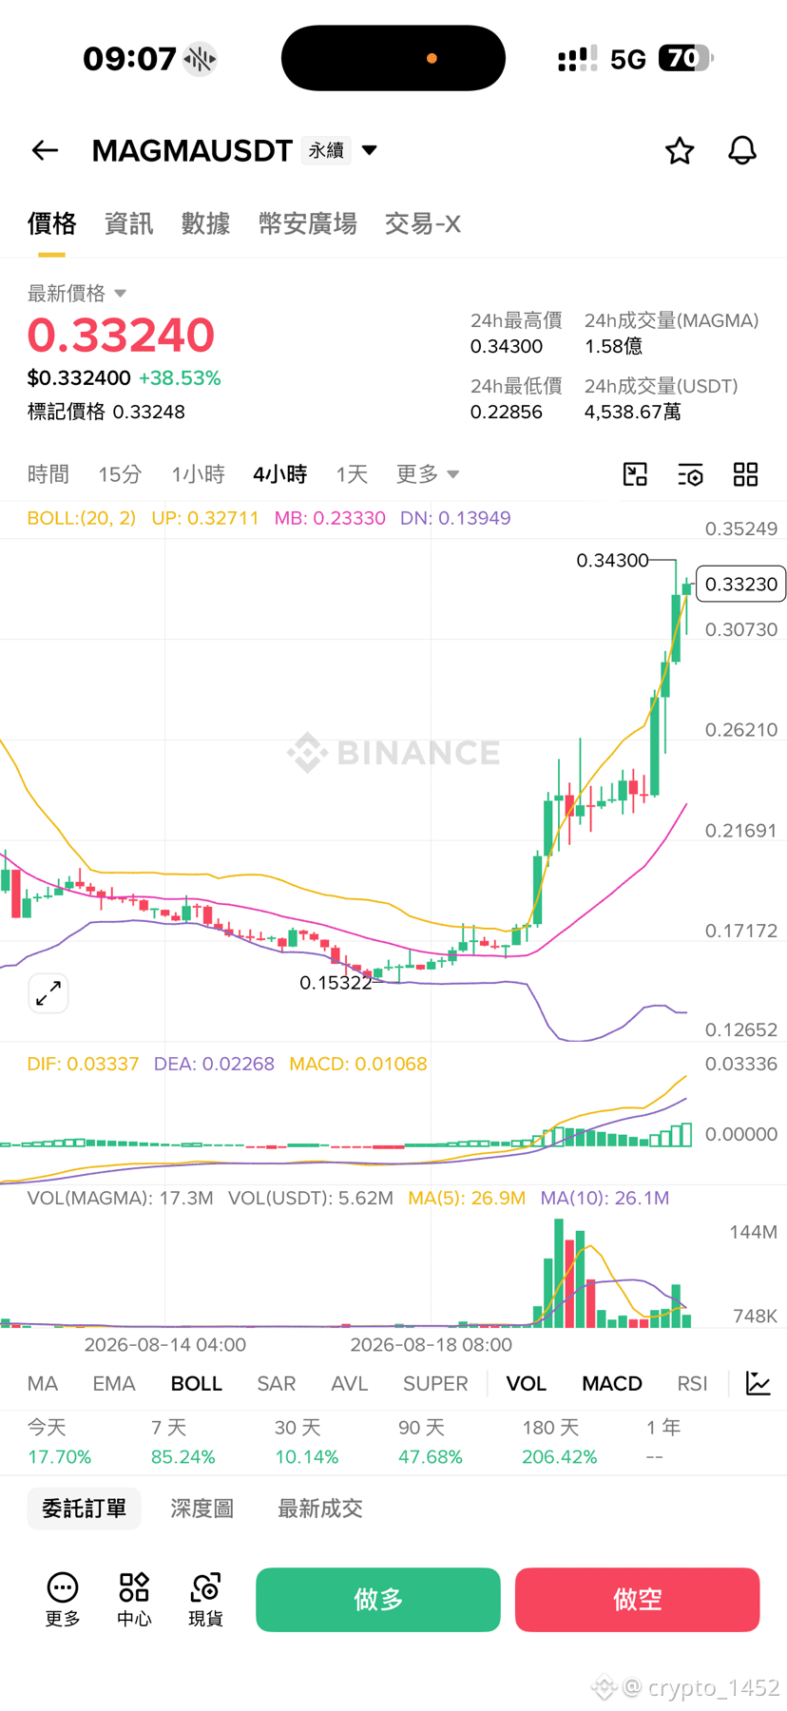This screenshot has height=1711, width=787.
Task: Tap the 標記價格 0.33248 text
Action: 106,412
